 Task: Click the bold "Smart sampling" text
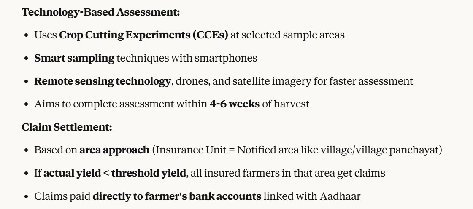[x=74, y=58]
